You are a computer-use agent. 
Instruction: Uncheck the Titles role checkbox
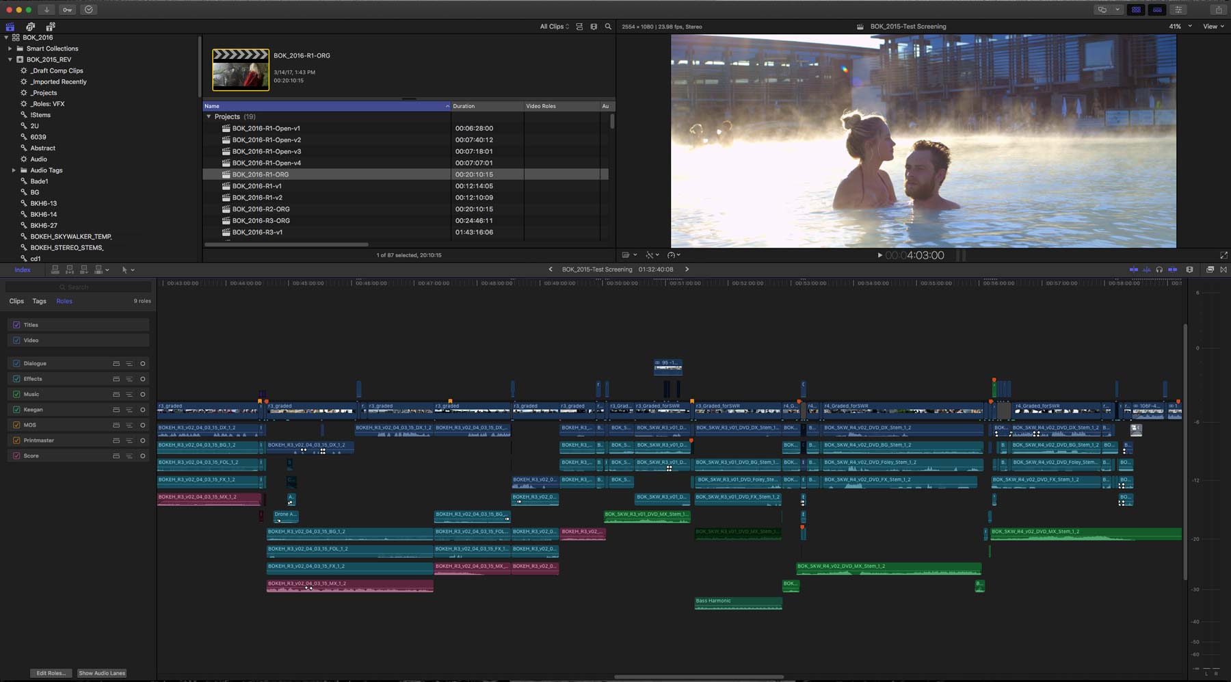(x=16, y=325)
